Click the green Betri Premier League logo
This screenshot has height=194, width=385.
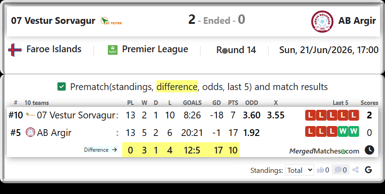click(113, 50)
